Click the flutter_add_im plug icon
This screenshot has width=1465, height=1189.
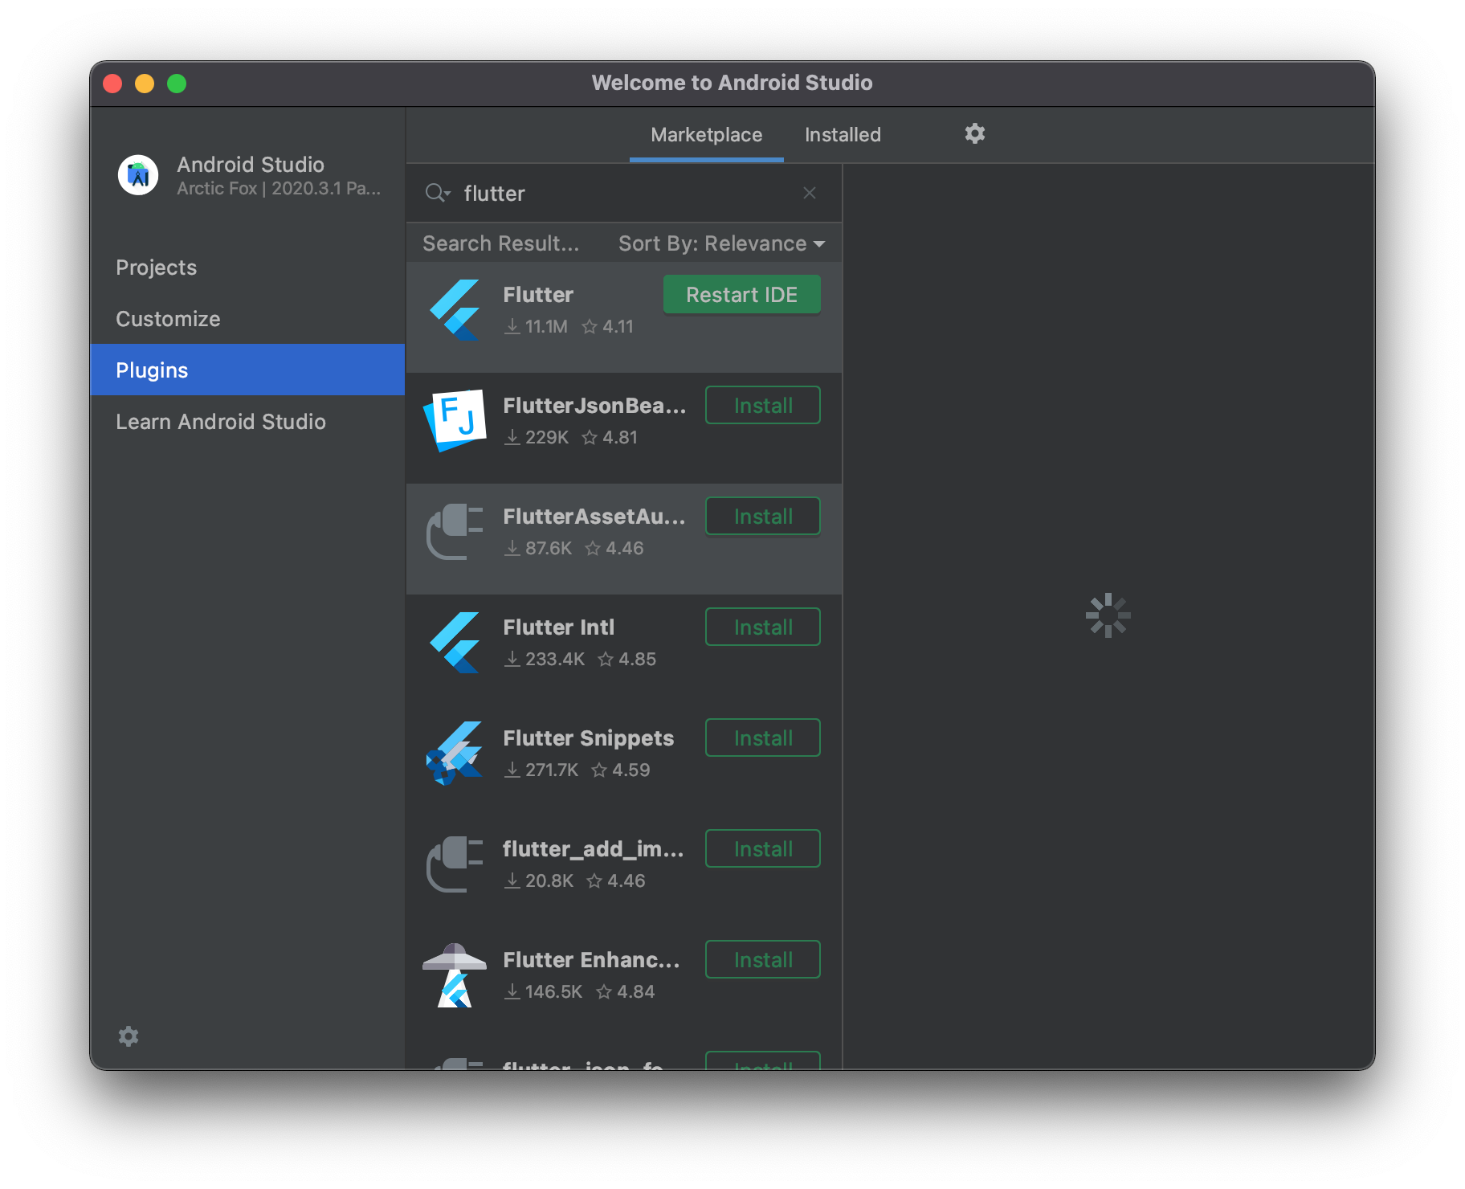pos(455,864)
